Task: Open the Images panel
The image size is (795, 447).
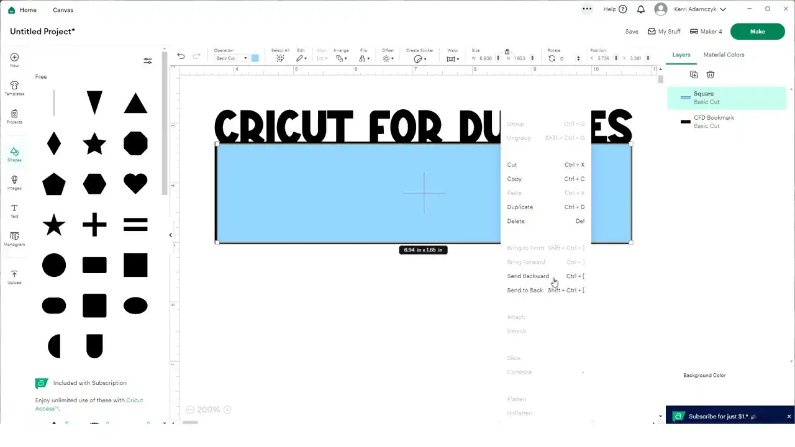Action: (x=14, y=183)
